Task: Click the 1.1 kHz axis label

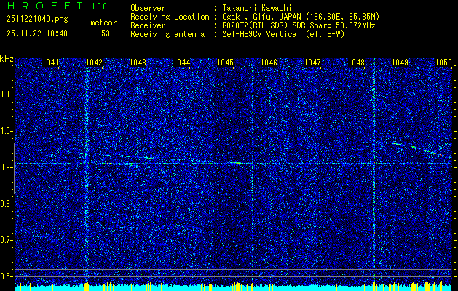Action: coord(6,95)
